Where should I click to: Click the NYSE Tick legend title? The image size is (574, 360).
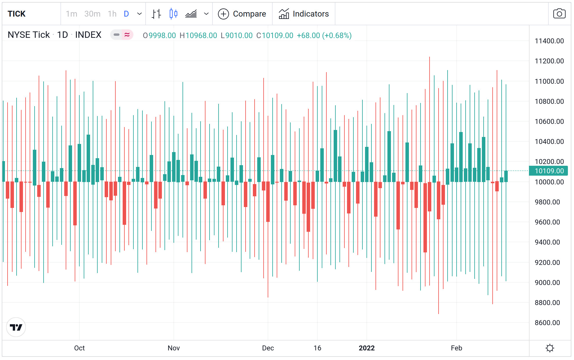click(28, 35)
